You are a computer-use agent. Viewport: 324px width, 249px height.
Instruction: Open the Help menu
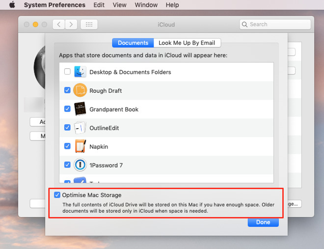[172, 5]
